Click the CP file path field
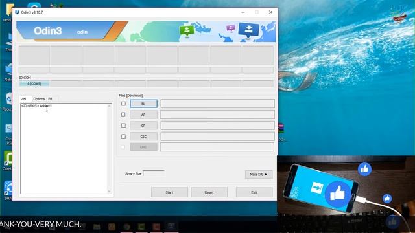Image resolution: width=415 pixels, height=233 pixels. click(x=218, y=126)
